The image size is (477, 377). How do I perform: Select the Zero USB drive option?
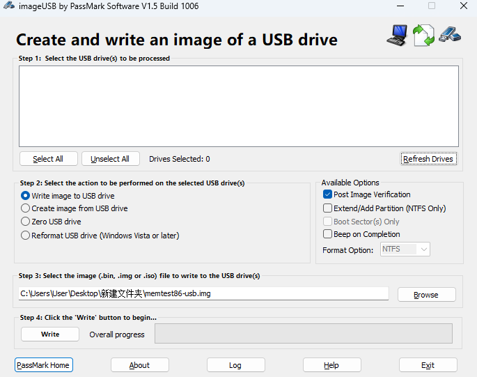point(26,222)
